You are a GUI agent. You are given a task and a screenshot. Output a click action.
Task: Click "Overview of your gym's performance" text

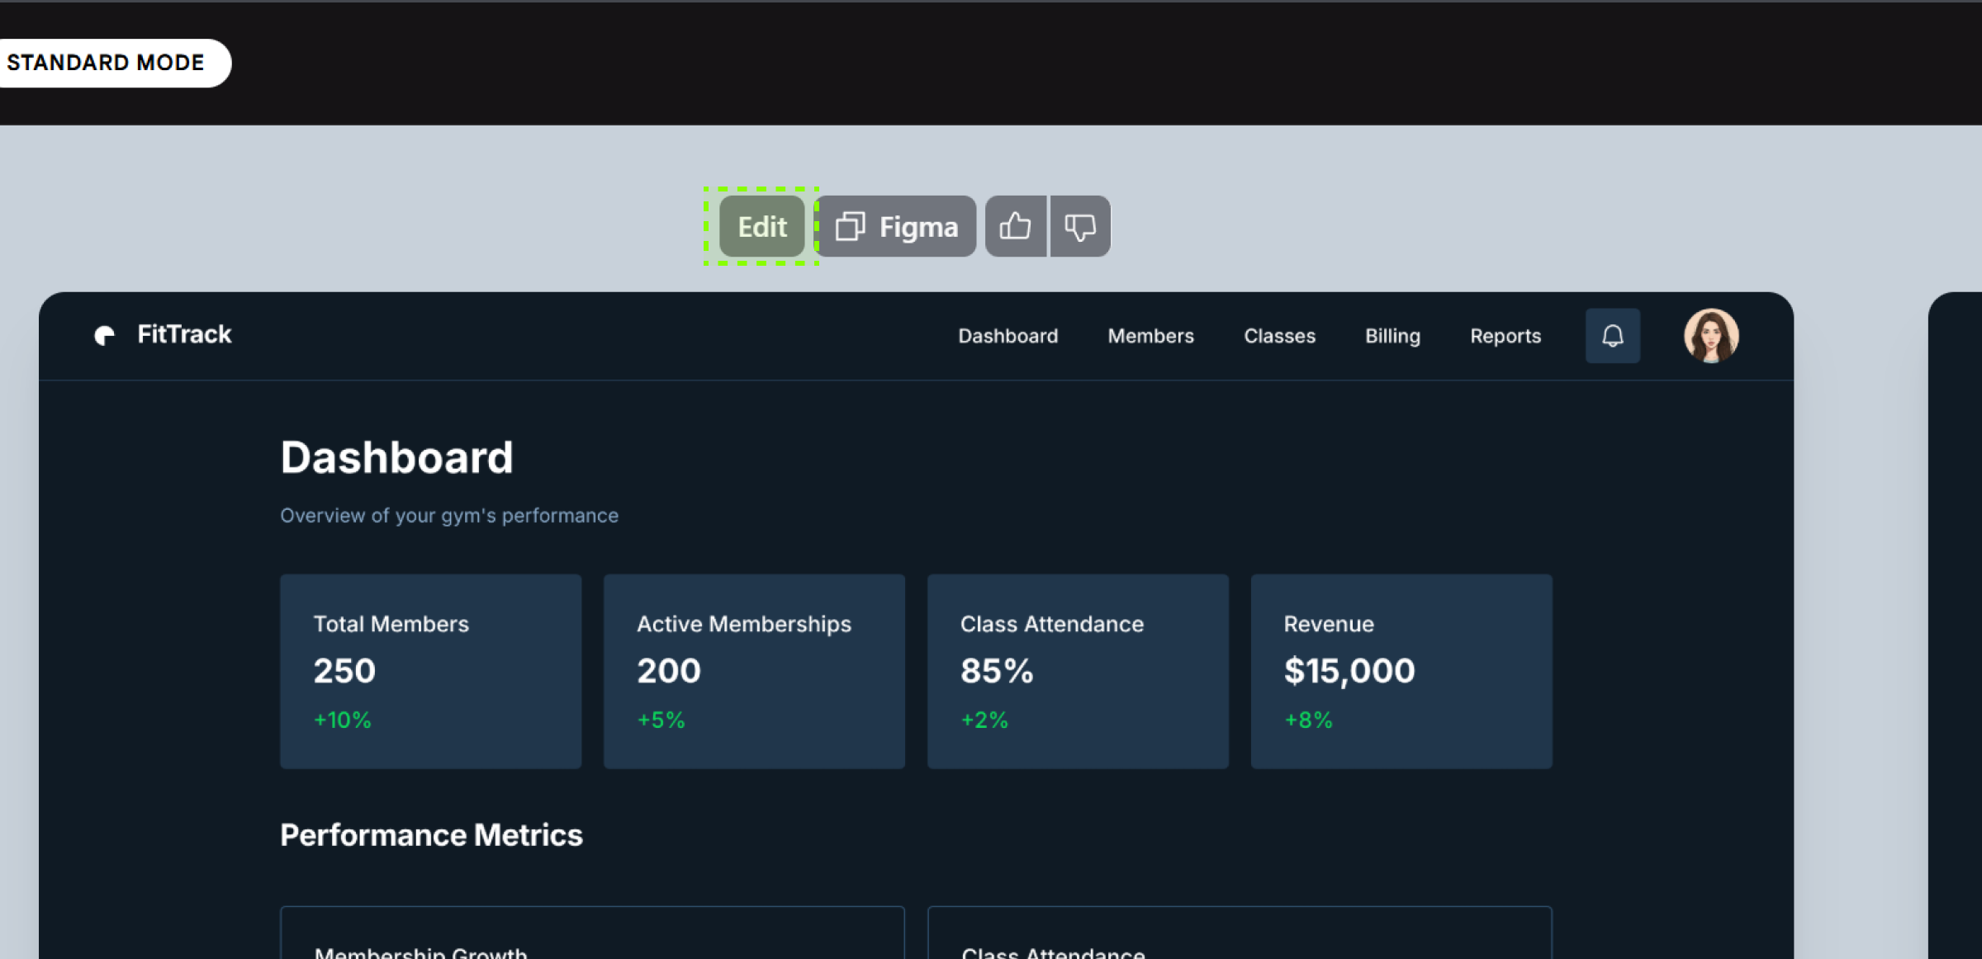coord(449,516)
